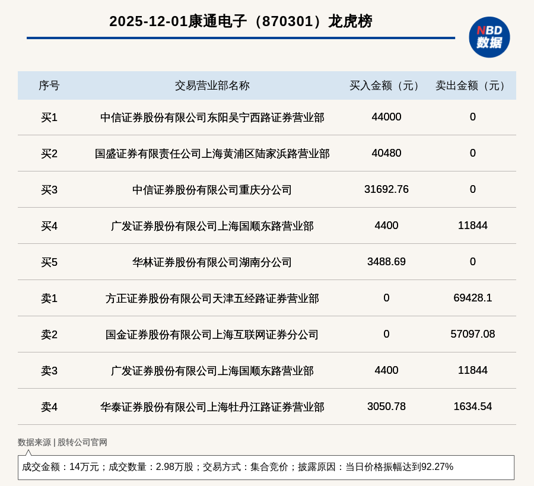Click 国盛证券上海黄浦区陆家浜路营业部 entry
Image resolution: width=534 pixels, height=486 pixels.
tap(212, 154)
